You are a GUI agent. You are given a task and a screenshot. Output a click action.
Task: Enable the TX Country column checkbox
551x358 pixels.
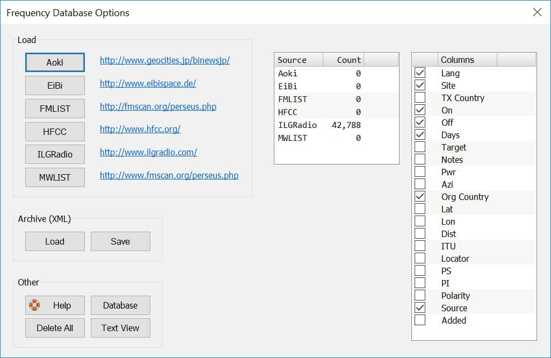pyautogui.click(x=420, y=98)
